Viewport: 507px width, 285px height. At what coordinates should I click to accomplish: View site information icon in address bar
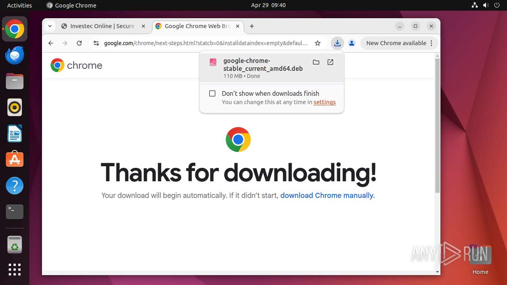(96, 43)
